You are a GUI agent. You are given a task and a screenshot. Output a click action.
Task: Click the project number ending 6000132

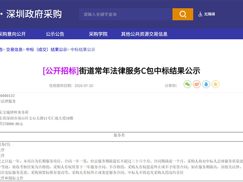tap(7, 96)
